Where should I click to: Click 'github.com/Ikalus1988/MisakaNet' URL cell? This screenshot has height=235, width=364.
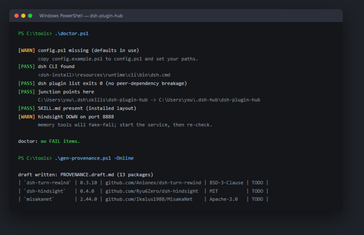(x=149, y=199)
